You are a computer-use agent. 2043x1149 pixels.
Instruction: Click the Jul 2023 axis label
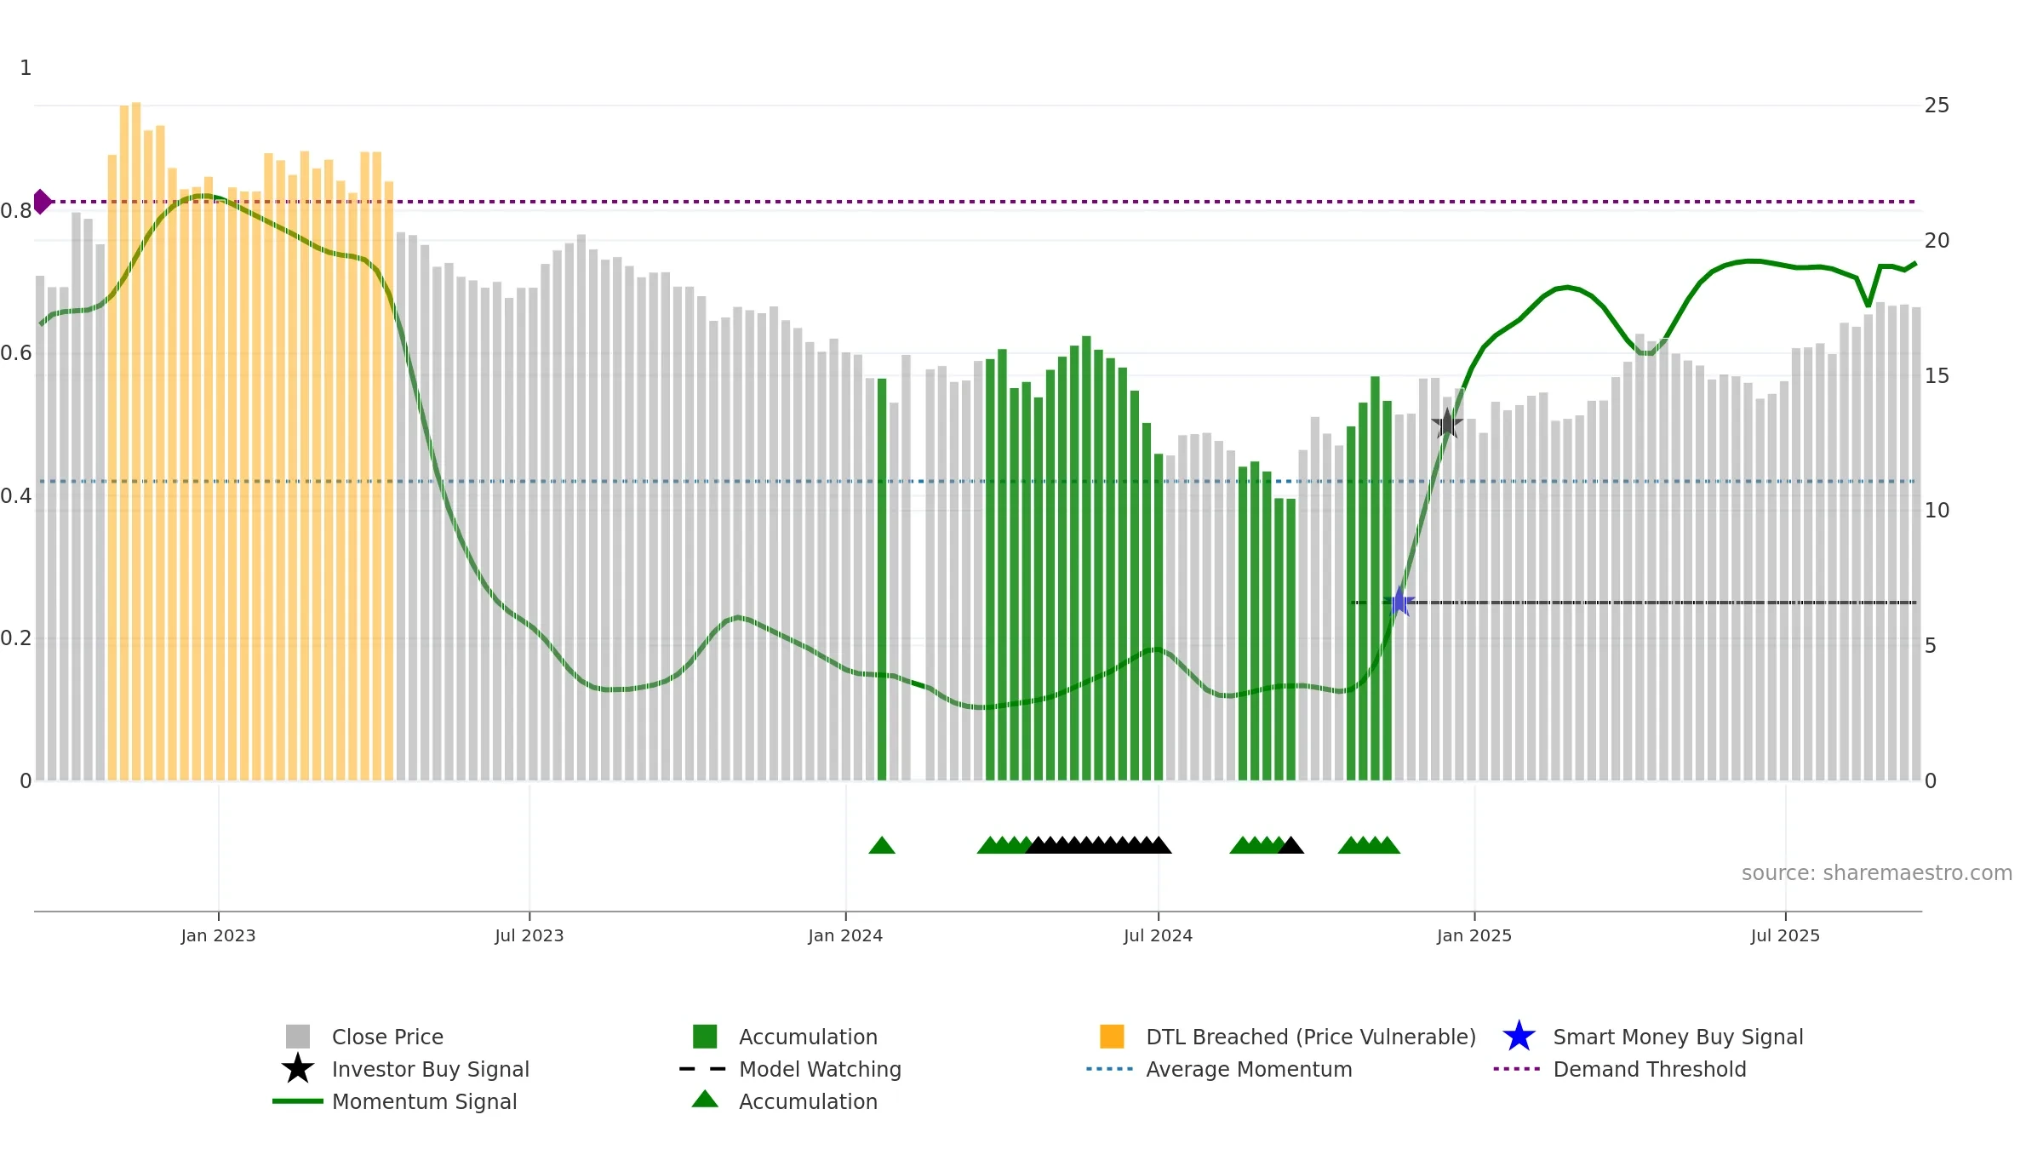point(529,936)
